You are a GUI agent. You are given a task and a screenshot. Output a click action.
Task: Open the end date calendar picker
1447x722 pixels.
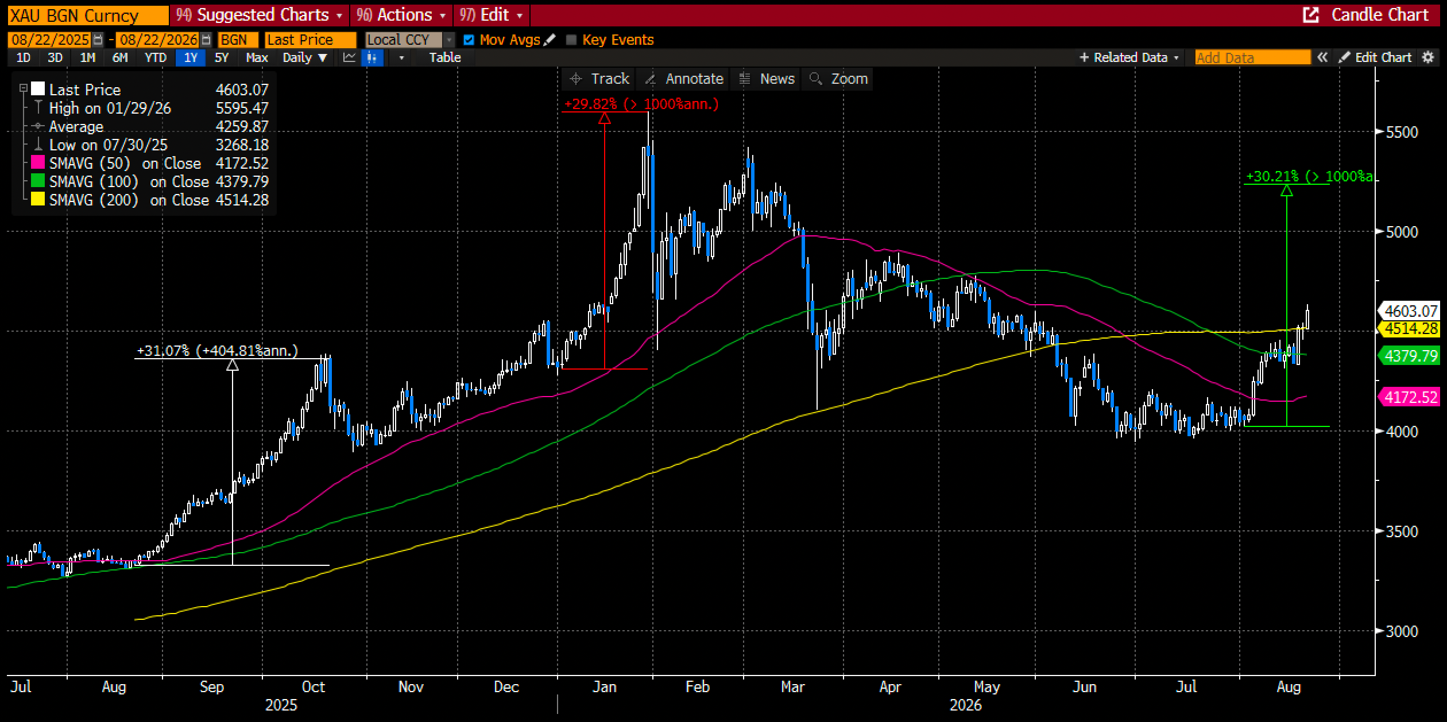coord(207,40)
